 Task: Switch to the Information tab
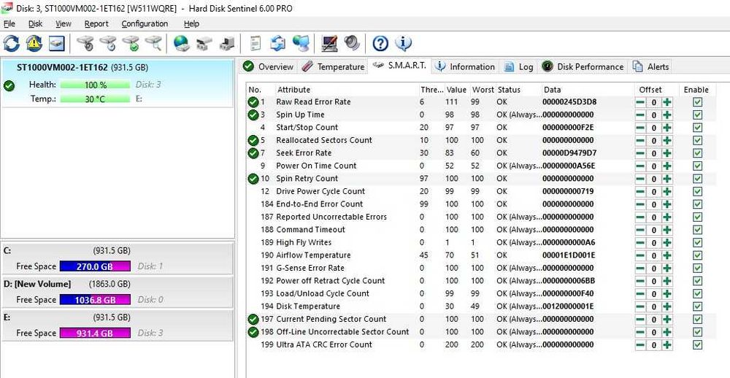(x=464, y=66)
